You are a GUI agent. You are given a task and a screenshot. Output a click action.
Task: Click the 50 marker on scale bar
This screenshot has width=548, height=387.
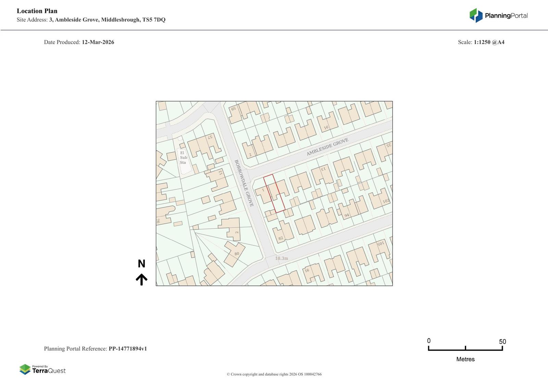(502, 342)
